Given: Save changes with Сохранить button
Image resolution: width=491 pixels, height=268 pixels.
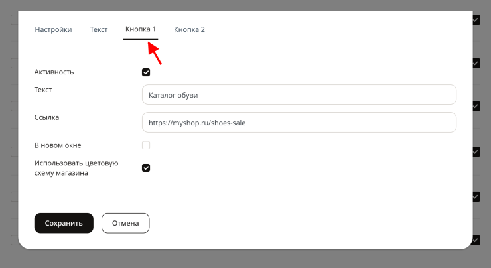Looking at the screenshot, I should (x=64, y=223).
